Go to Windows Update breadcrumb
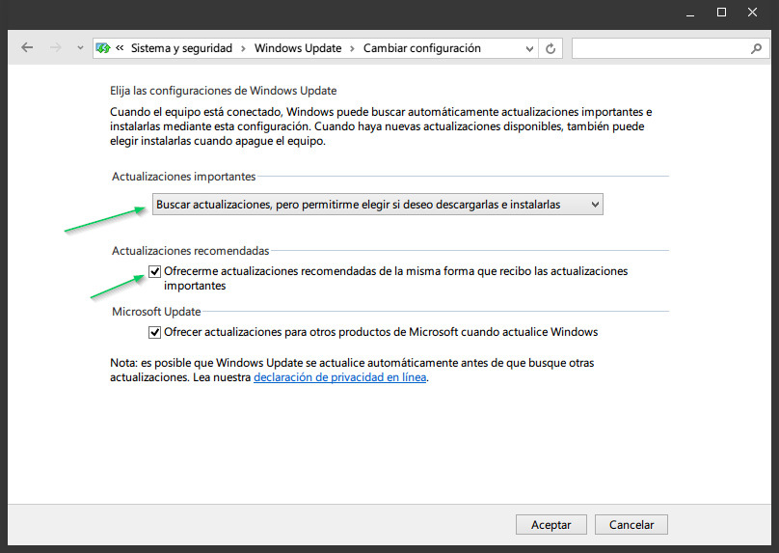779x553 pixels. pyautogui.click(x=298, y=48)
